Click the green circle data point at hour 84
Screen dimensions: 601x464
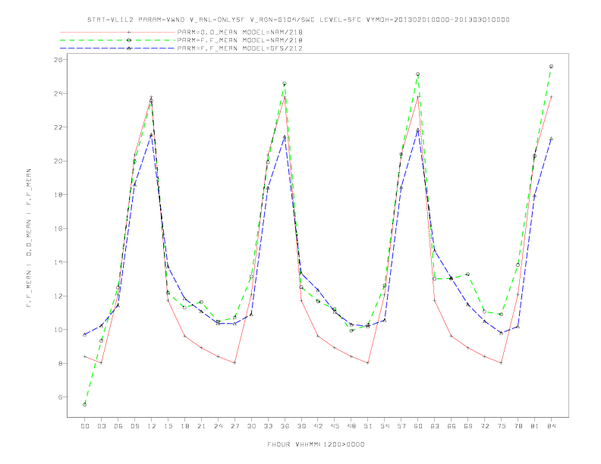coord(551,66)
